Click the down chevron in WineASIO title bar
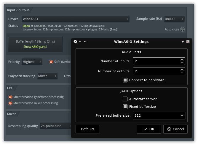Viewport: 198px width, 145px height. (80, 42)
